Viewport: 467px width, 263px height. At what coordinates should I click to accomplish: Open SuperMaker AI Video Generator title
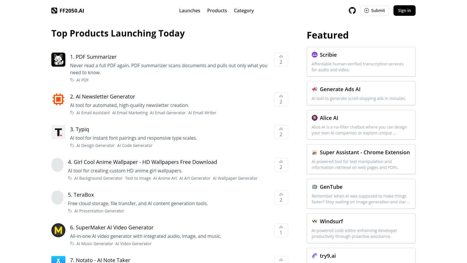[x=111, y=227]
